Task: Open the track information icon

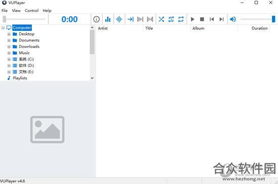Action: pos(96,19)
